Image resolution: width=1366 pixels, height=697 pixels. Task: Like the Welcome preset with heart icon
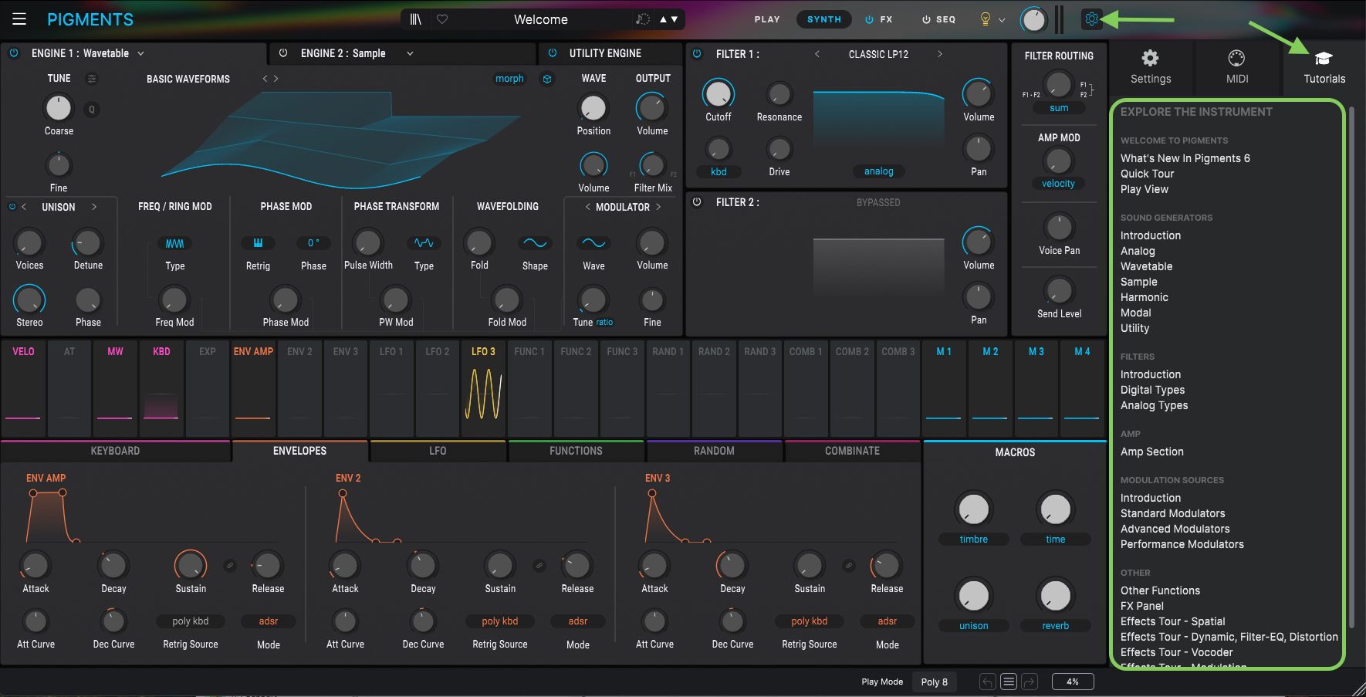442,19
